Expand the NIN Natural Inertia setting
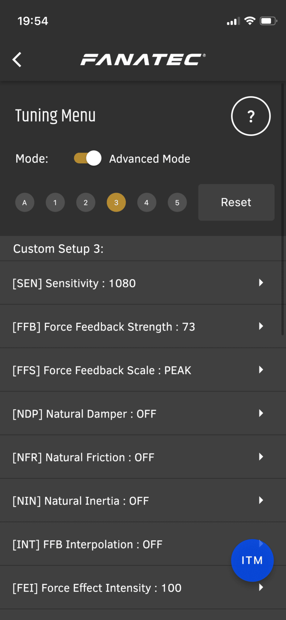 click(x=143, y=500)
